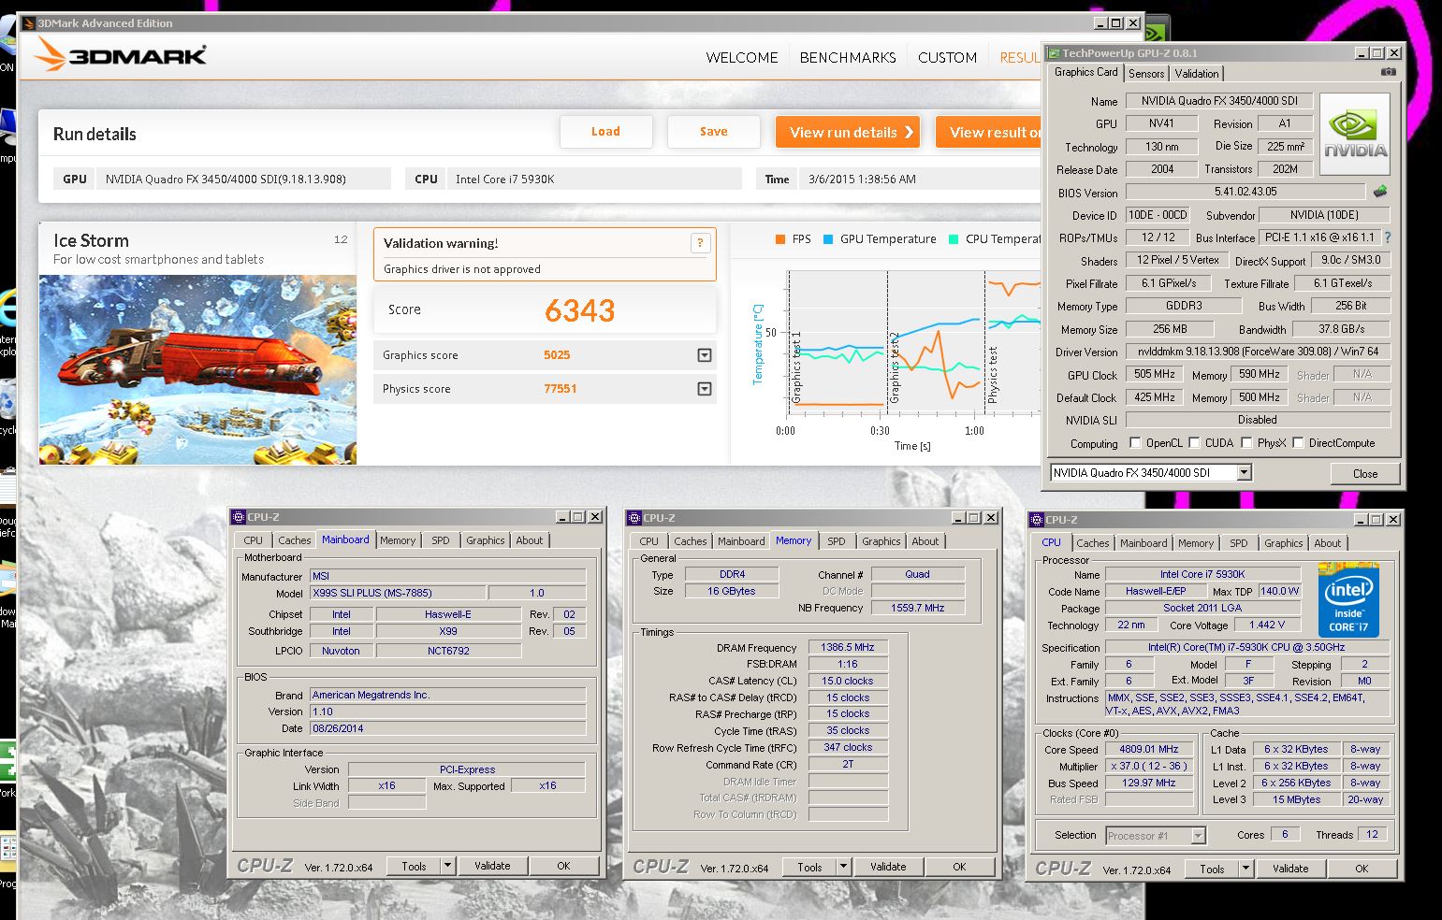Click the Ice Storm spaceship thumbnail
Image resolution: width=1442 pixels, height=920 pixels.
[x=198, y=369]
